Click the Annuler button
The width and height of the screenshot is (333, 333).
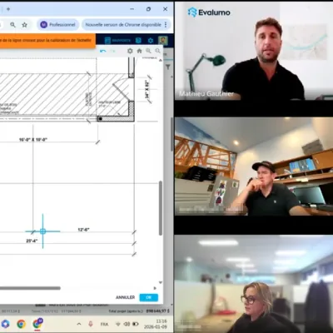point(125,297)
